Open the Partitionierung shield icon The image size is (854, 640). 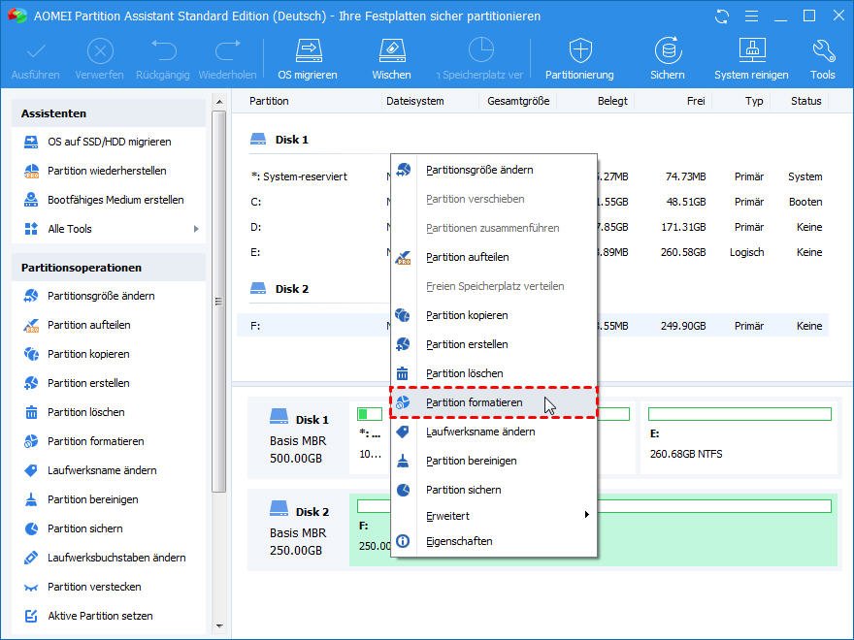pos(579,51)
